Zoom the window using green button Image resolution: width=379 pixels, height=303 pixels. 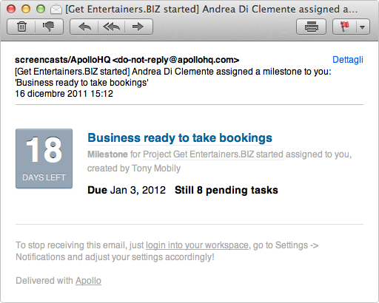(x=41, y=9)
